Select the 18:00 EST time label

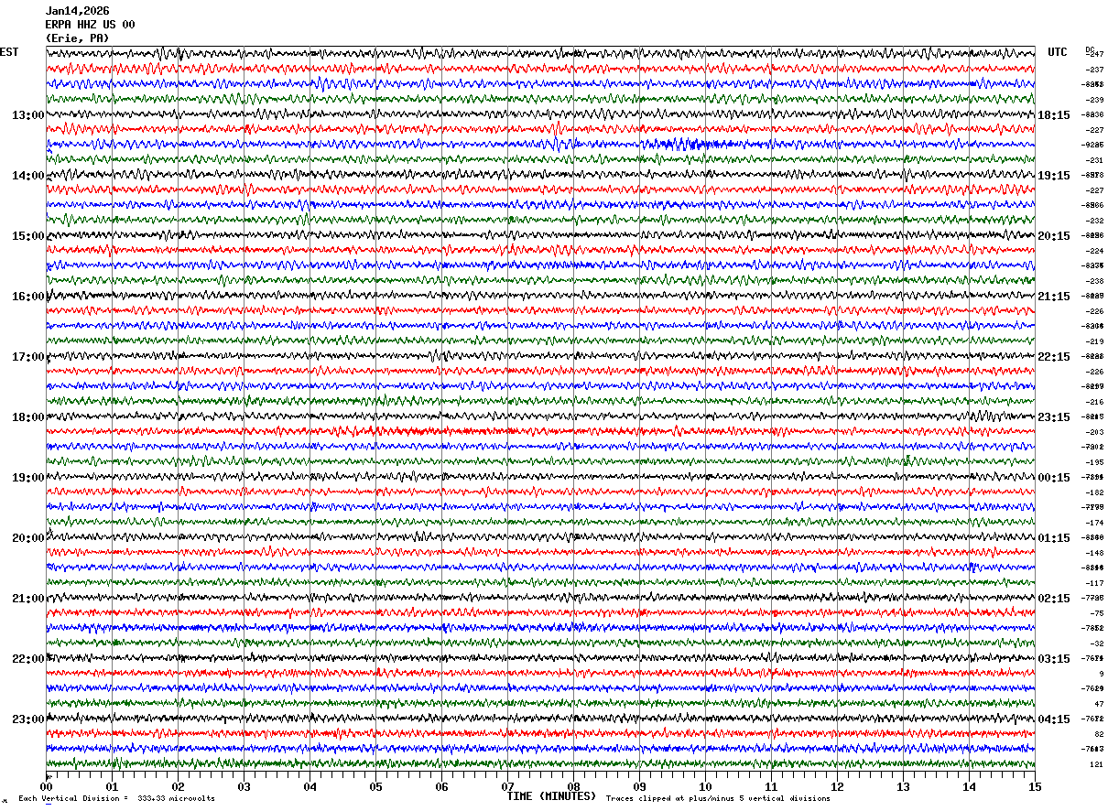tap(27, 417)
